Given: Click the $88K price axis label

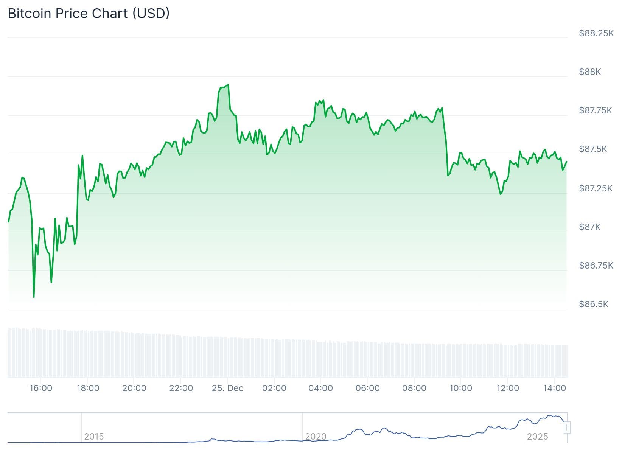Looking at the screenshot, I should point(590,72).
